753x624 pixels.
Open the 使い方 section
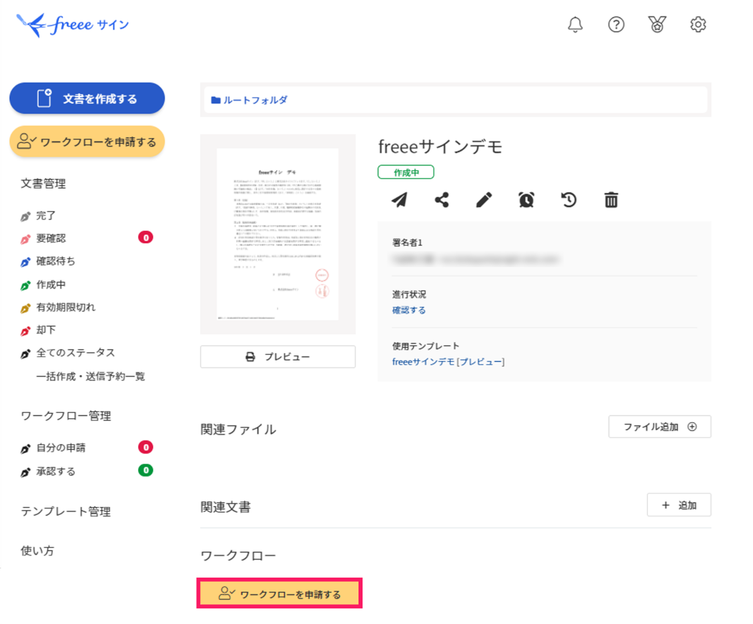(x=37, y=550)
